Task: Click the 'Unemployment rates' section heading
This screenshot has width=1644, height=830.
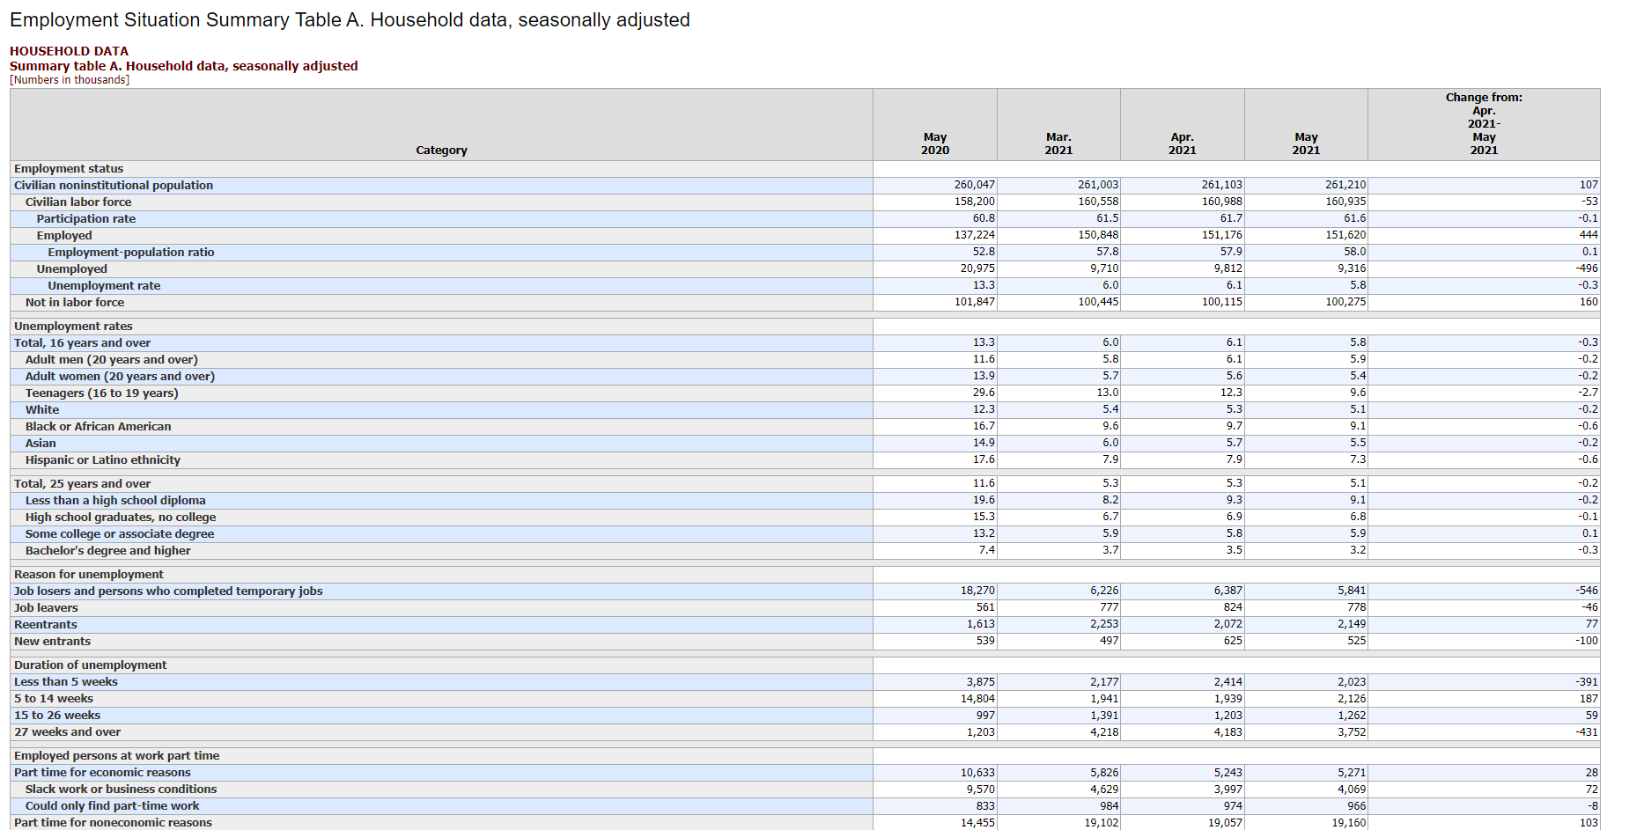Action: [73, 327]
